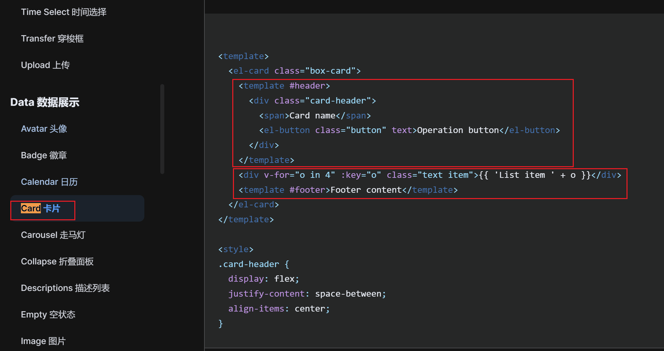Click the Footer content template line
The image size is (664, 351).
(x=347, y=189)
